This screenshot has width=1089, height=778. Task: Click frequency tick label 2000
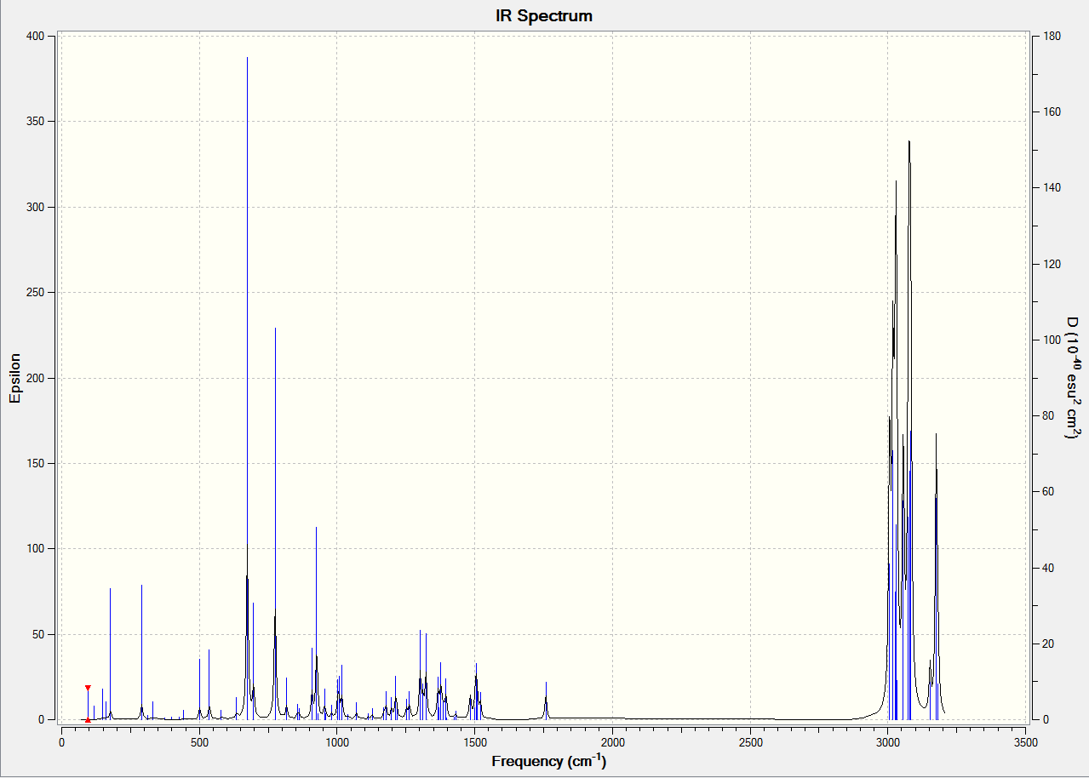coord(613,742)
